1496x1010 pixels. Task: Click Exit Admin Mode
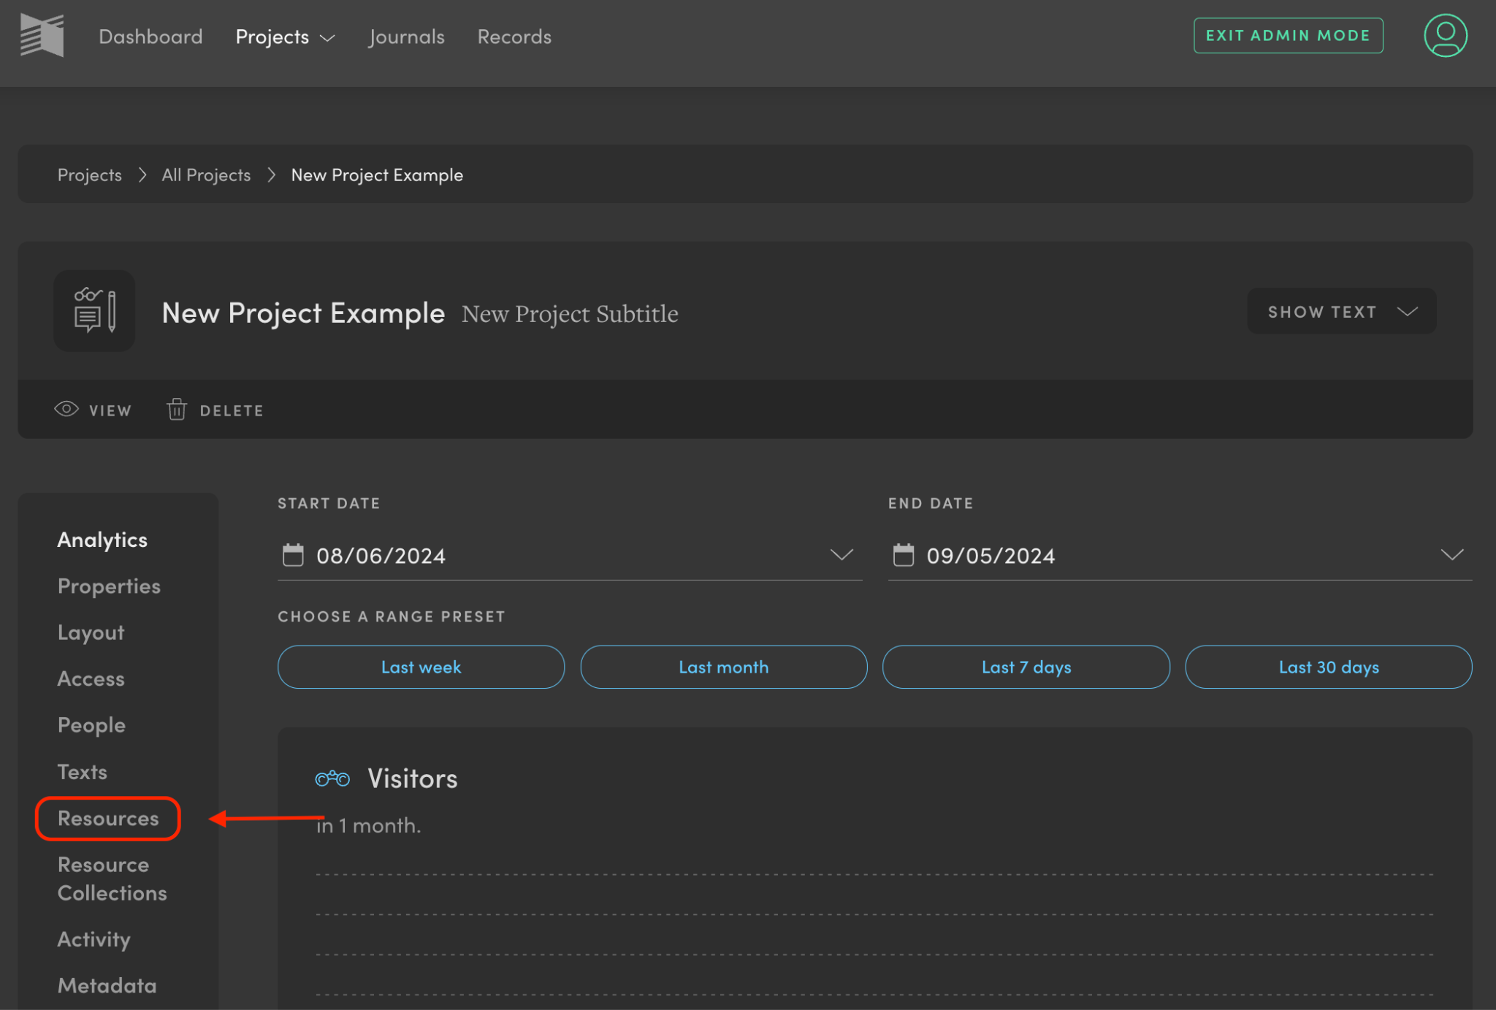[x=1288, y=34]
